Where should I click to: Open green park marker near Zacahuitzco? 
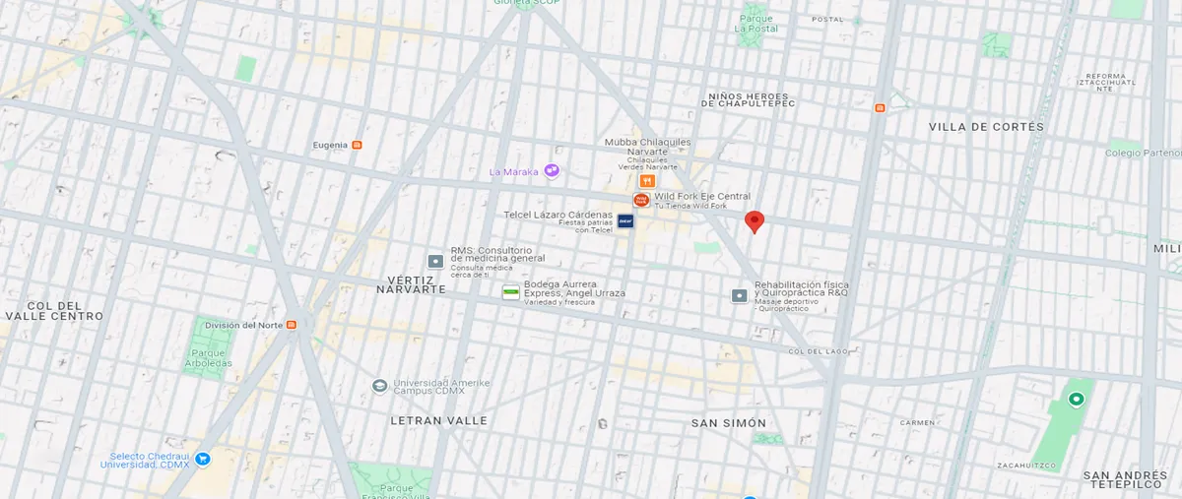[1076, 399]
